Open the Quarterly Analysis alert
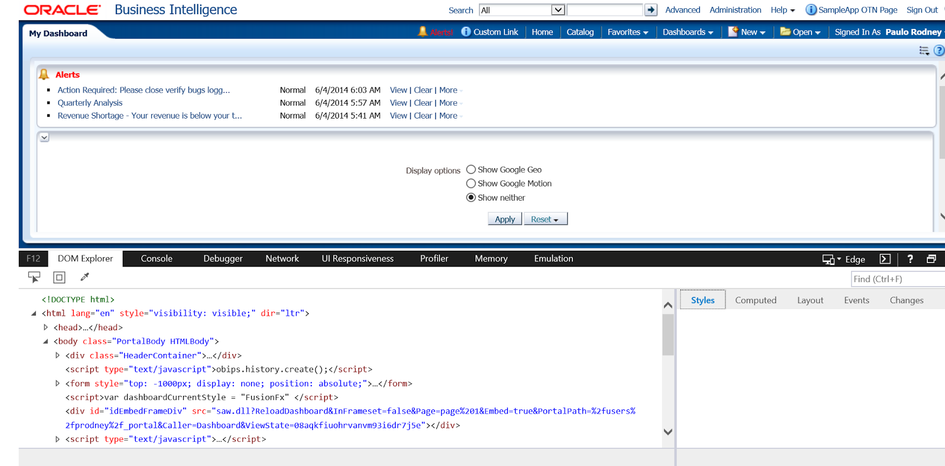 pyautogui.click(x=90, y=103)
